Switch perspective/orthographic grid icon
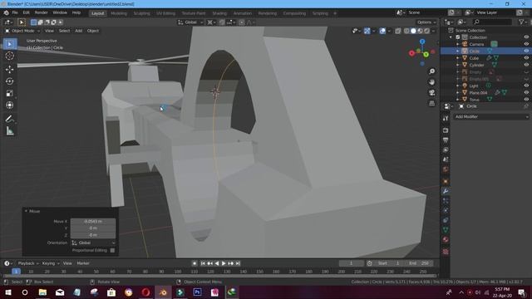The width and height of the screenshot is (532, 299). coord(431,103)
